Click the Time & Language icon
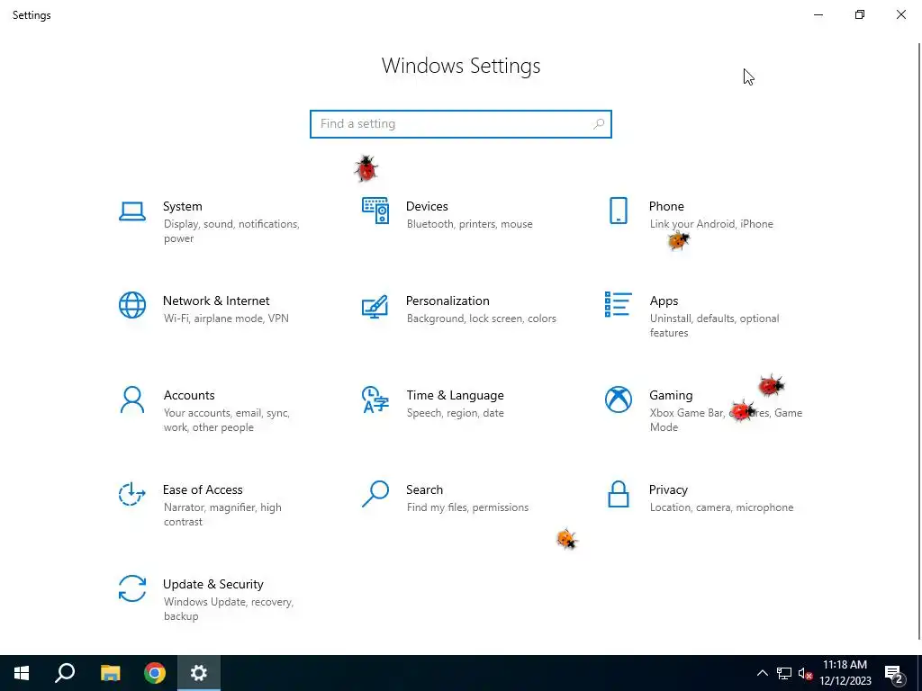Viewport: 922px width, 691px height. (375, 399)
